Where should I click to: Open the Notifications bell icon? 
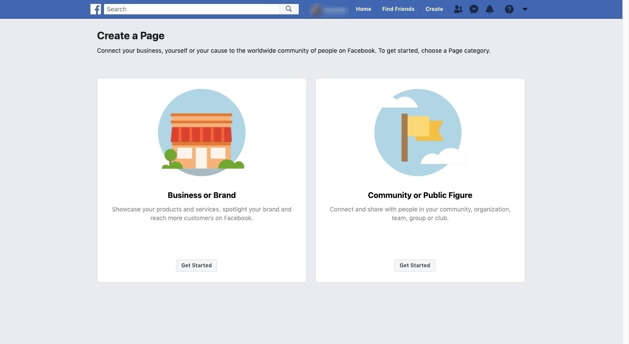click(x=490, y=9)
